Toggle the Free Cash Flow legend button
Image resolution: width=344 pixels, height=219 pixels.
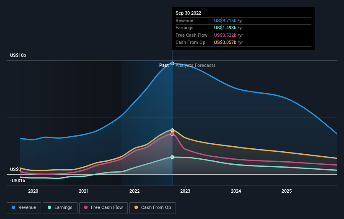103,208
